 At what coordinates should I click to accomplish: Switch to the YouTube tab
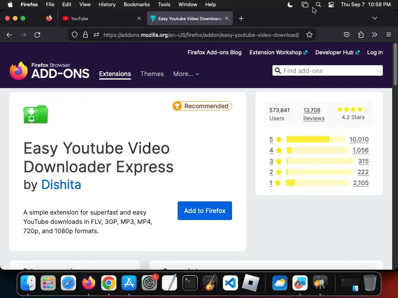101,19
